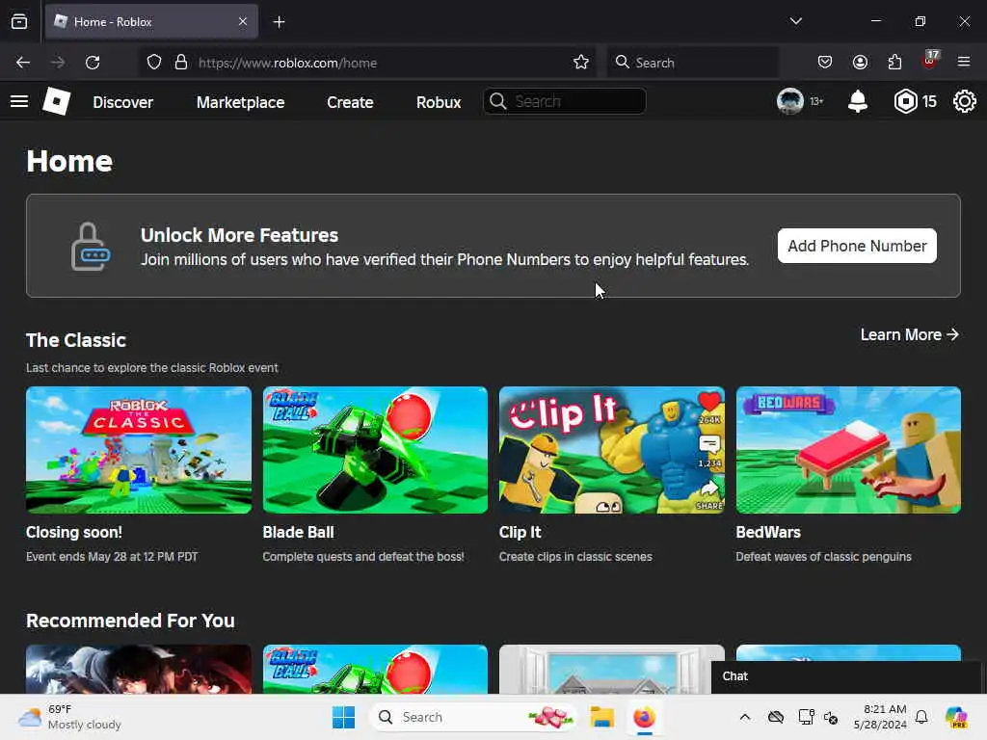Expand the Chat panel

[x=845, y=676]
